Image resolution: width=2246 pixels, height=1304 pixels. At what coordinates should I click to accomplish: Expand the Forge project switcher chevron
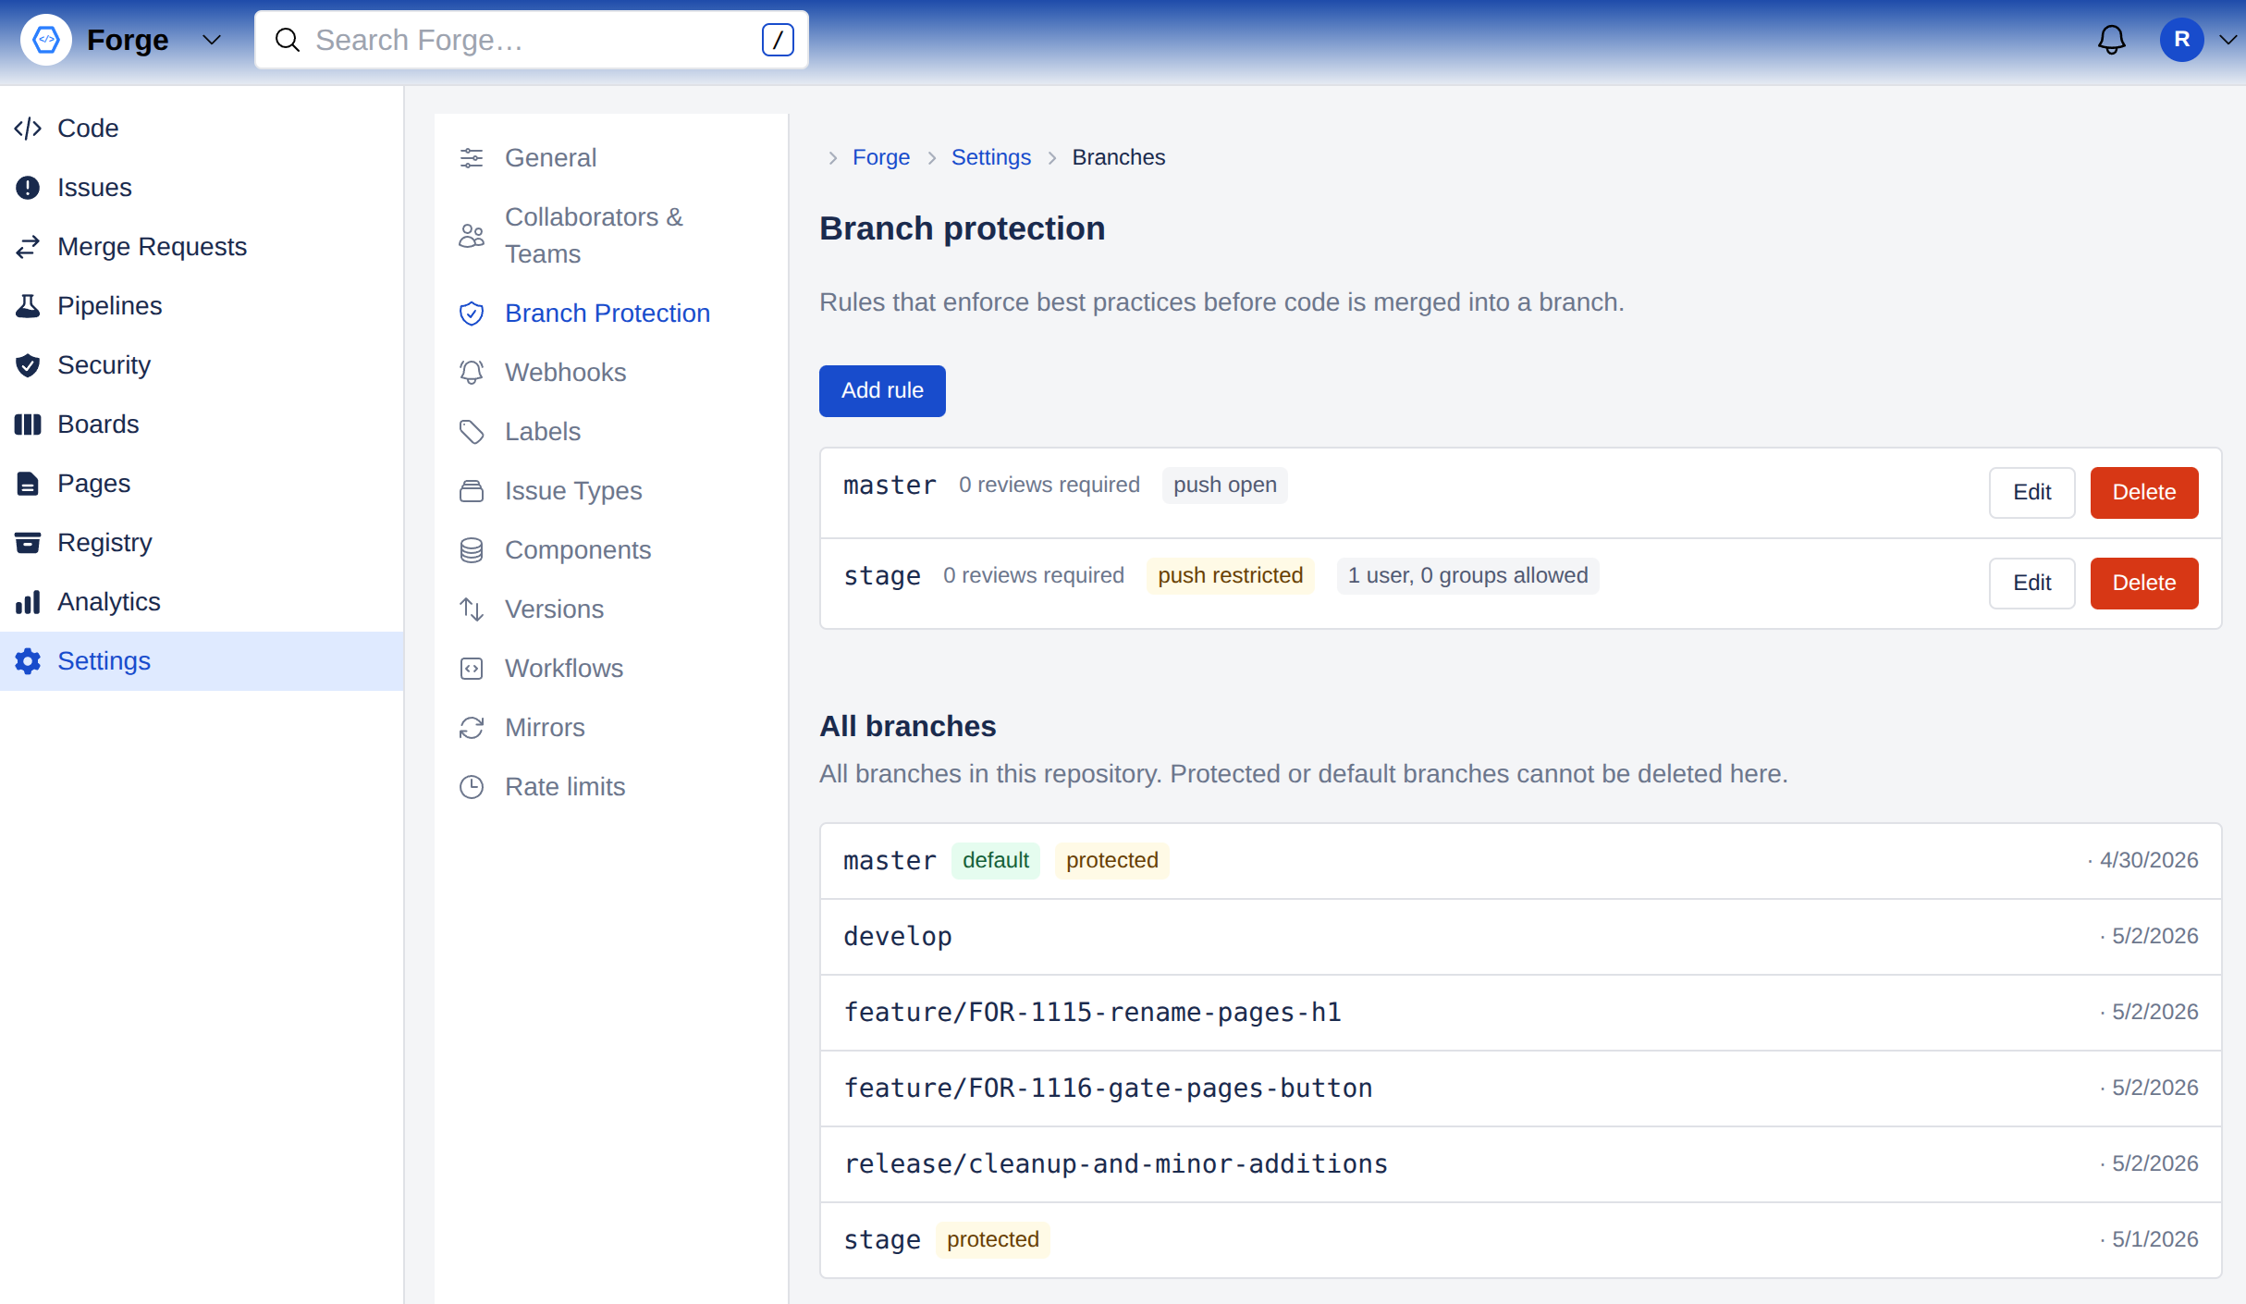click(212, 40)
